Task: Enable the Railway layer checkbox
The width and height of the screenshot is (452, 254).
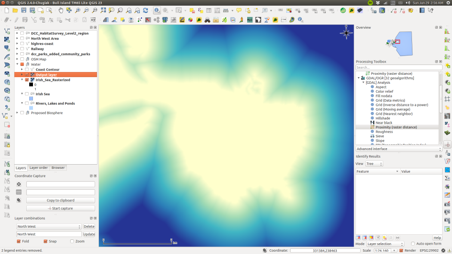Action: pos(22,49)
